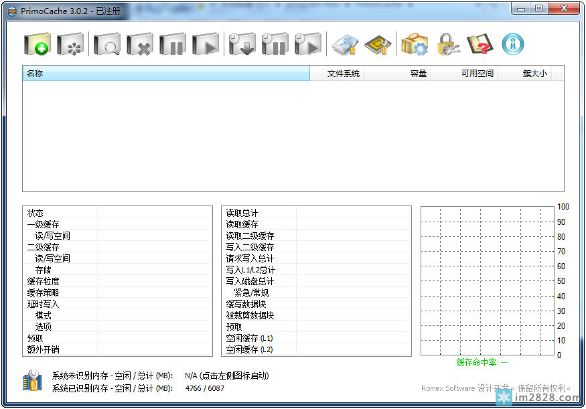This screenshot has width=586, height=409.
Task: Click the delete cache task X icon
Action: click(x=139, y=45)
